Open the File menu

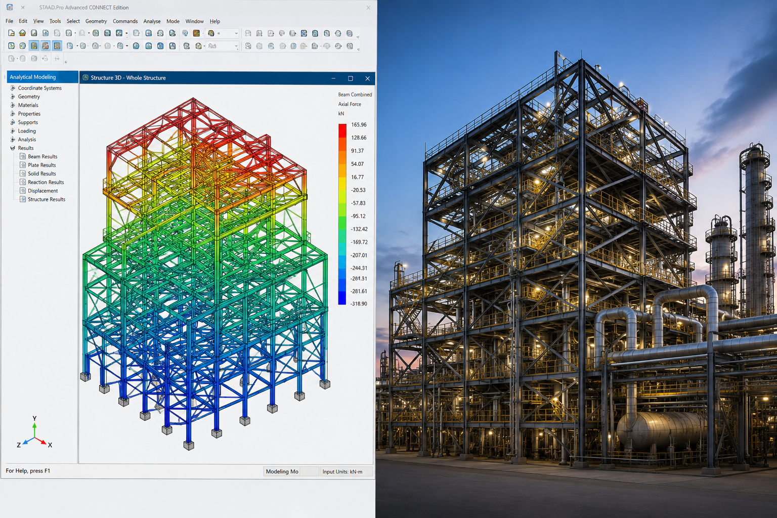coord(10,21)
